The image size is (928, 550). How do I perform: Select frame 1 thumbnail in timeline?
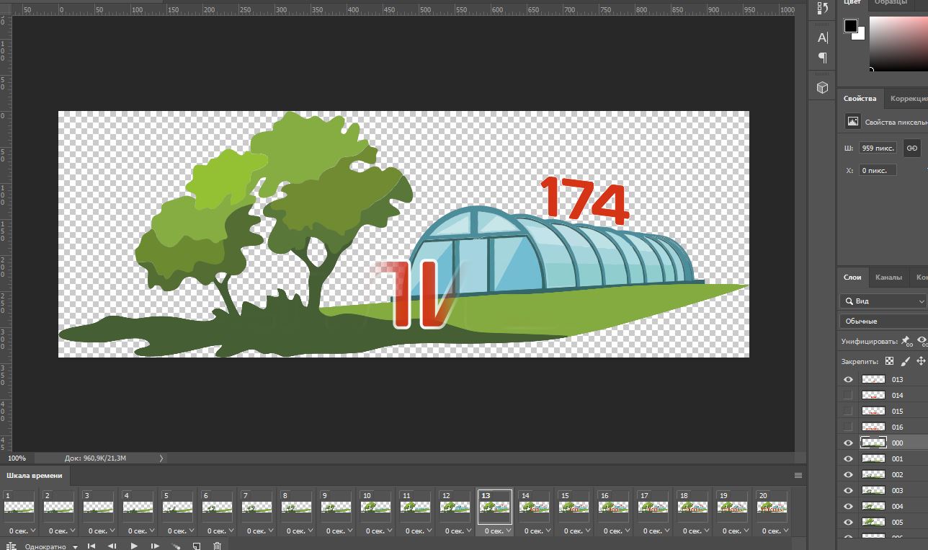coord(19,507)
